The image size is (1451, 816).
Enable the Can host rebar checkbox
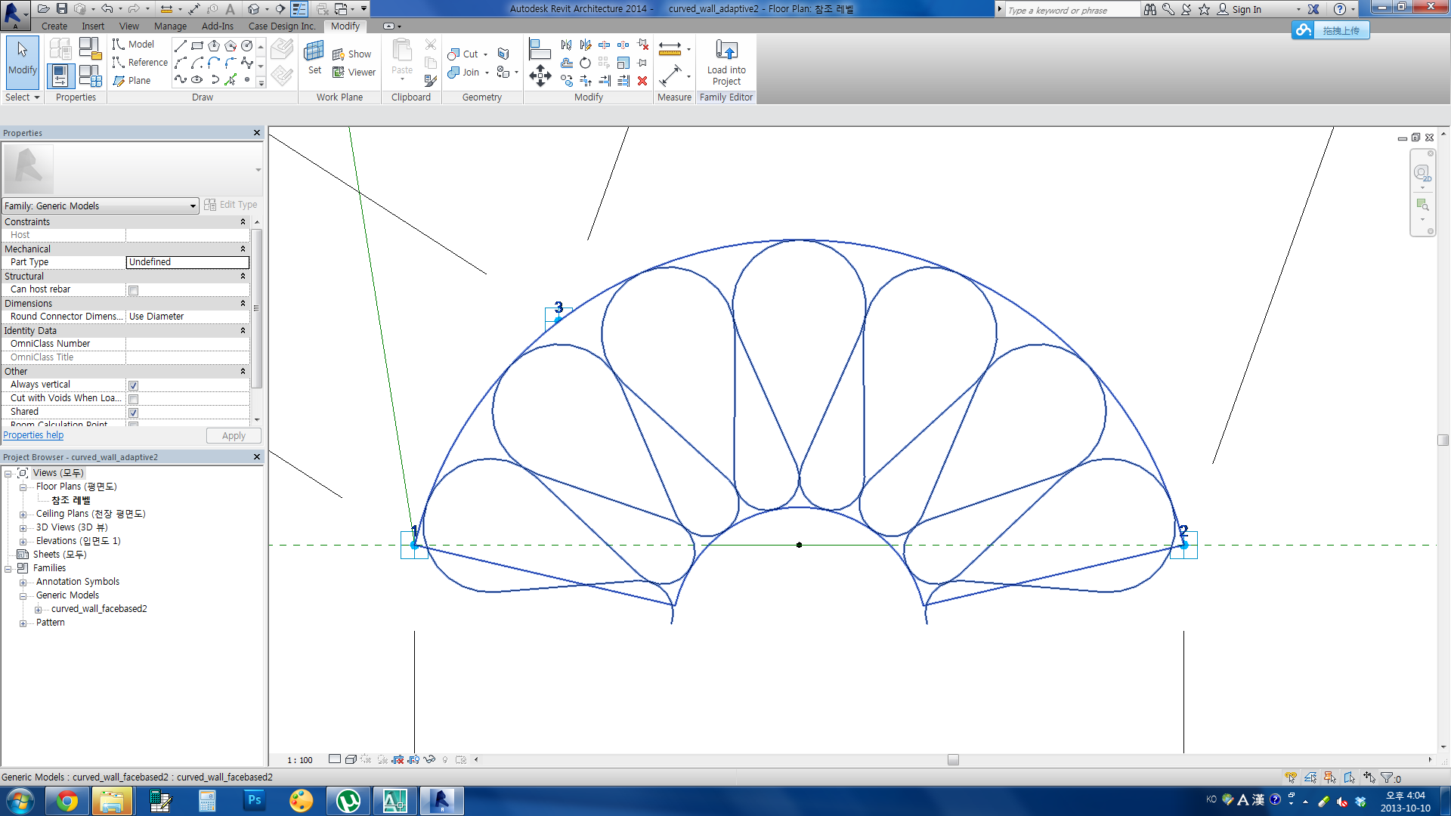point(133,290)
